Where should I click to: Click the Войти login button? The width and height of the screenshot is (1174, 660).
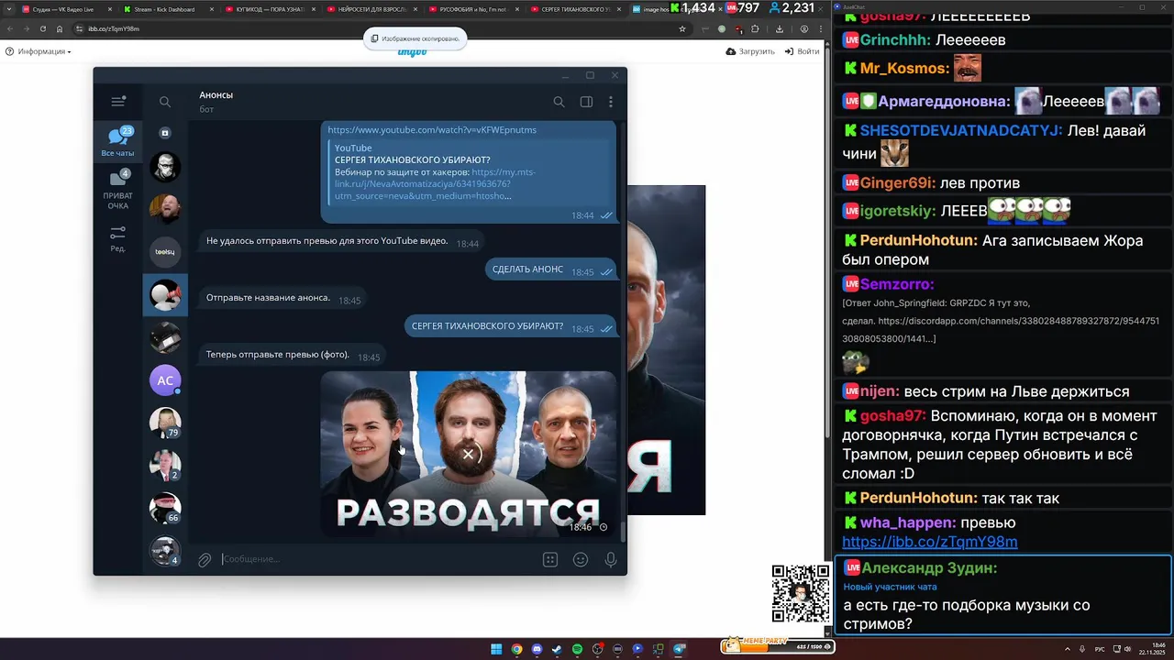(802, 51)
